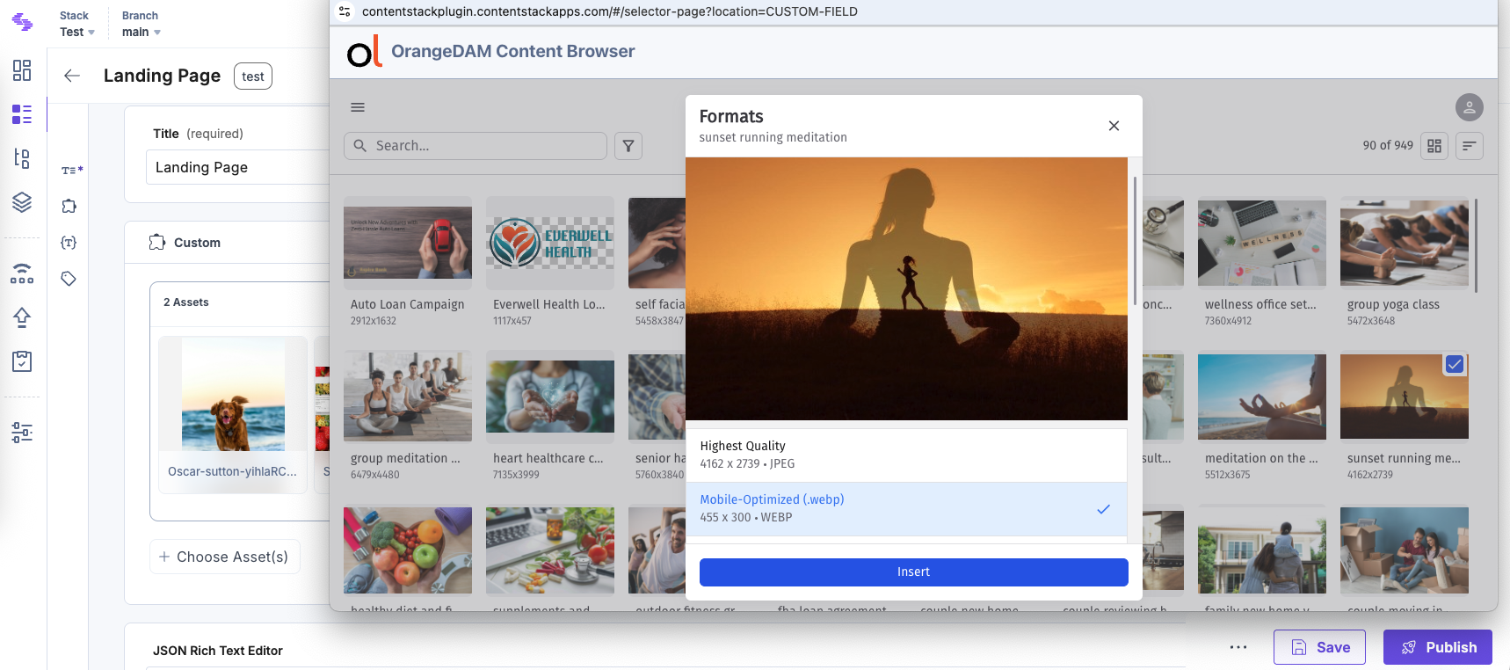
Task: Click the site info icon in the address bar
Action: [345, 11]
